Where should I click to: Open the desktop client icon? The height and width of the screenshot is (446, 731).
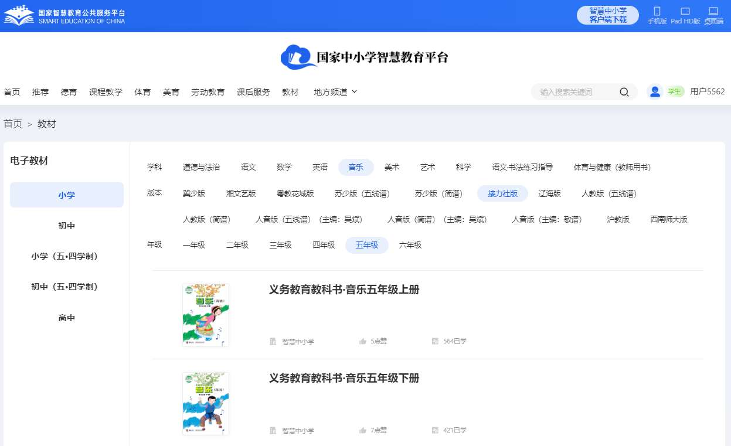[713, 12]
